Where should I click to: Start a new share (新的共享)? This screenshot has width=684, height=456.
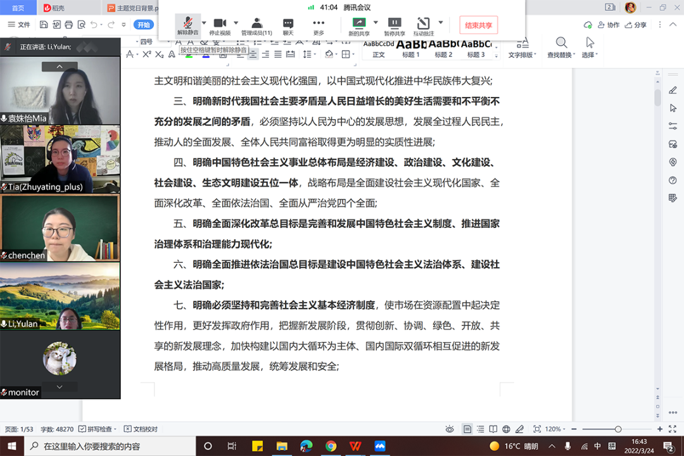pyautogui.click(x=359, y=24)
